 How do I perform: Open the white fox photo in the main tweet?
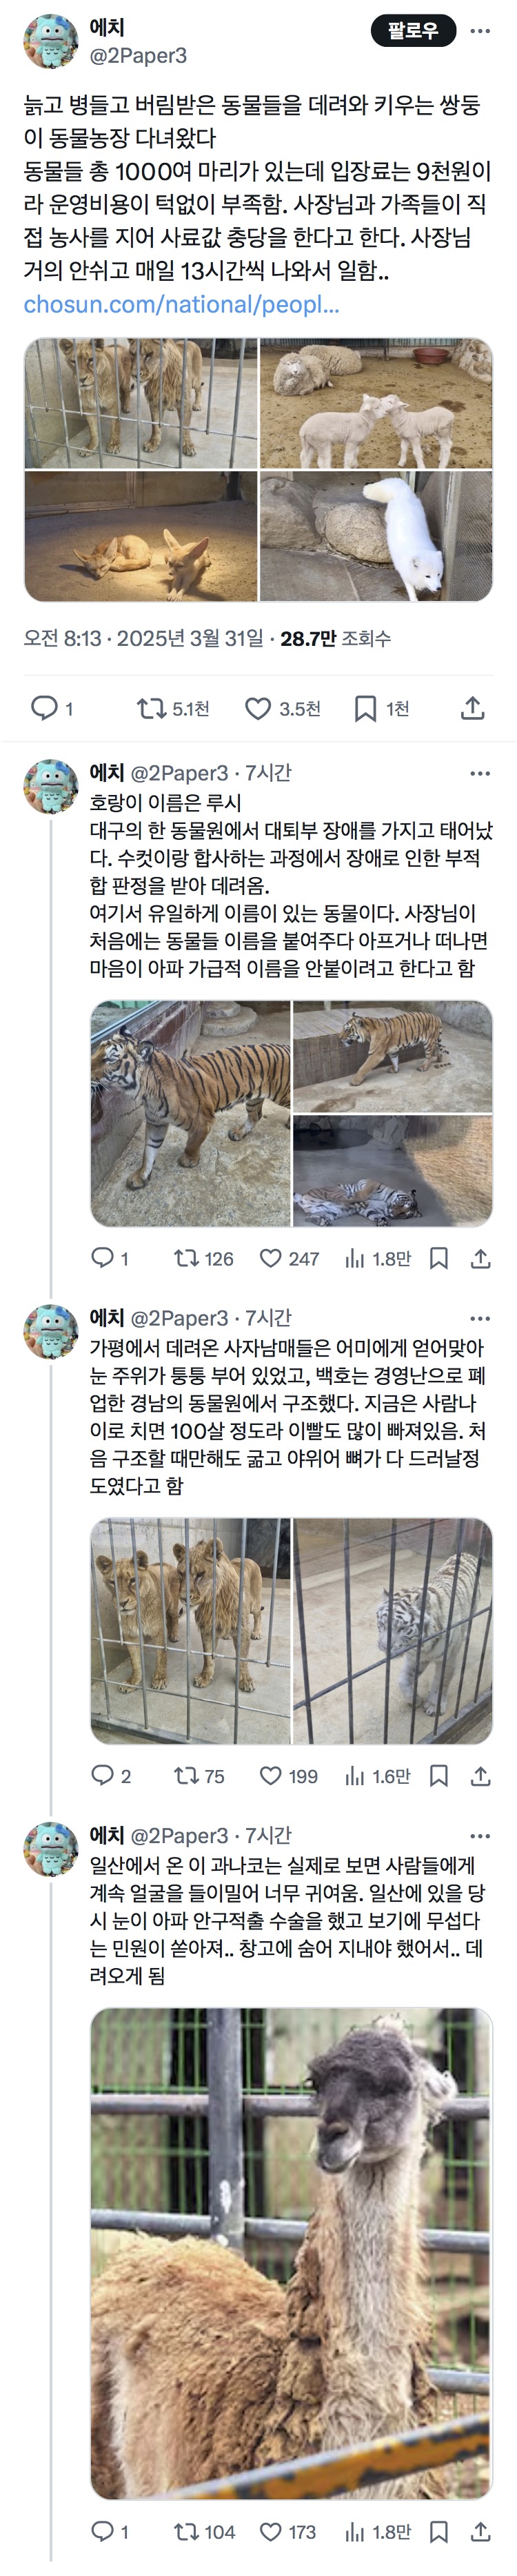pos(376,537)
